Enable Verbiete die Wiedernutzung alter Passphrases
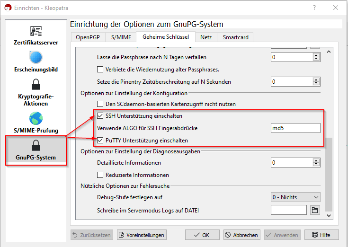 click(x=100, y=70)
